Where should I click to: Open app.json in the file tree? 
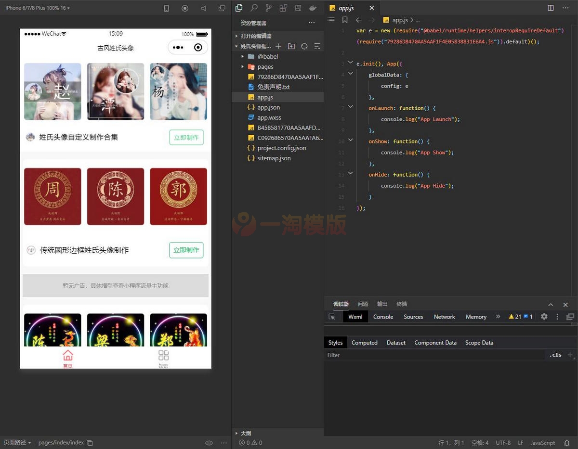coord(268,107)
